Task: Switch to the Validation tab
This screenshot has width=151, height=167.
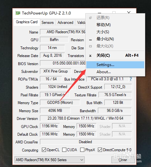Action: click(x=80, y=23)
